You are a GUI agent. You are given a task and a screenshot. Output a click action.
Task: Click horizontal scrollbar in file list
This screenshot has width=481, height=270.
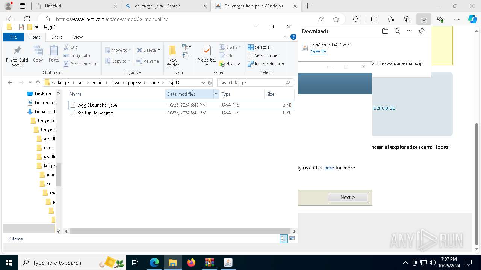pos(180,231)
